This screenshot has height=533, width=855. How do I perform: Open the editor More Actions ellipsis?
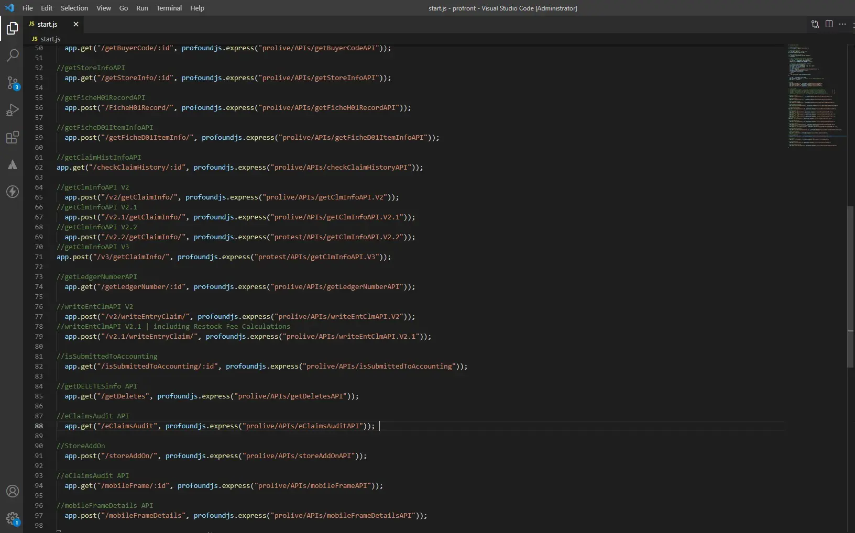[842, 24]
